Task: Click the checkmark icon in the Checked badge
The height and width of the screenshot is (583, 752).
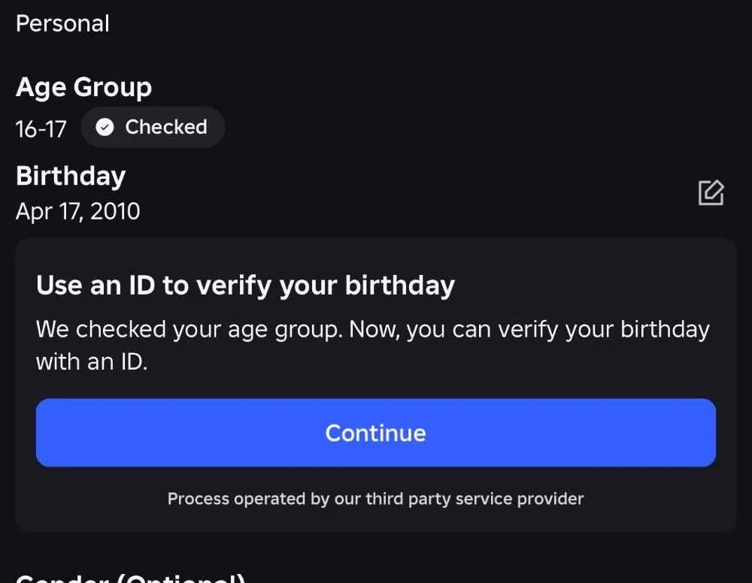Action: click(x=105, y=127)
